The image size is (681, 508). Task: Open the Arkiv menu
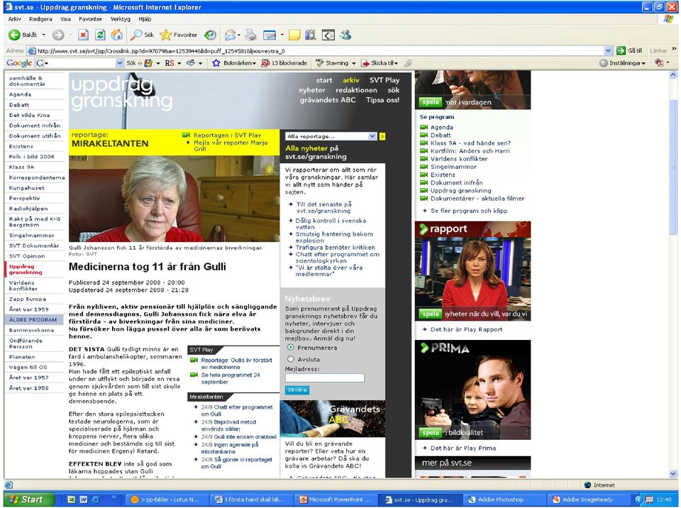tap(14, 19)
